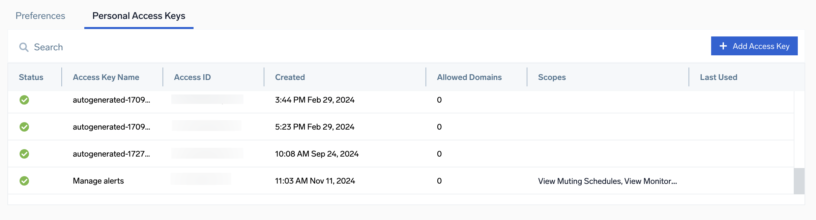The width and height of the screenshot is (816, 220).
Task: Click the Allowed Domains column header
Action: 469,77
